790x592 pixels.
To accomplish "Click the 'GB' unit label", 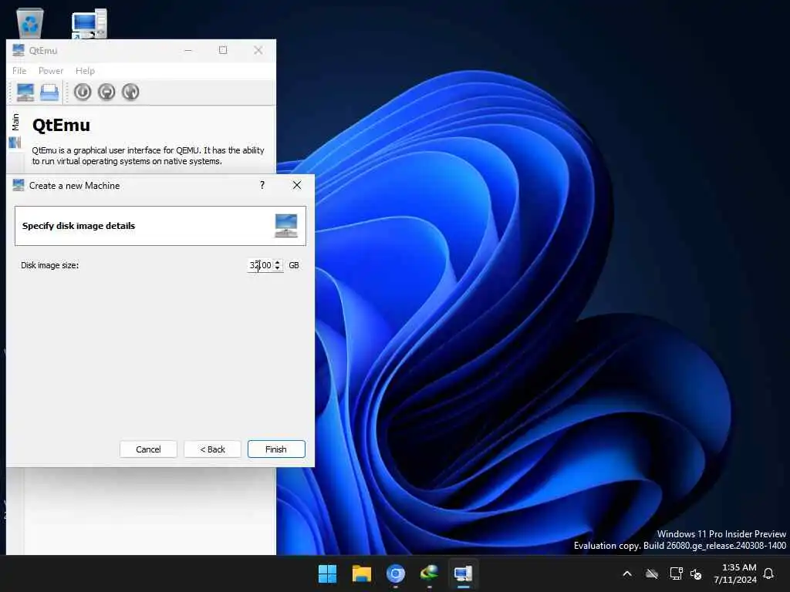I will (294, 265).
